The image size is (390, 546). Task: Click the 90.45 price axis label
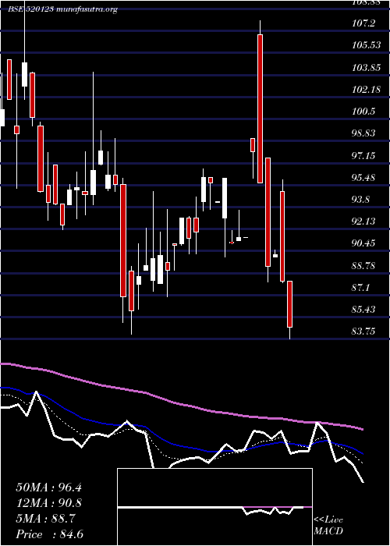pyautogui.click(x=363, y=243)
